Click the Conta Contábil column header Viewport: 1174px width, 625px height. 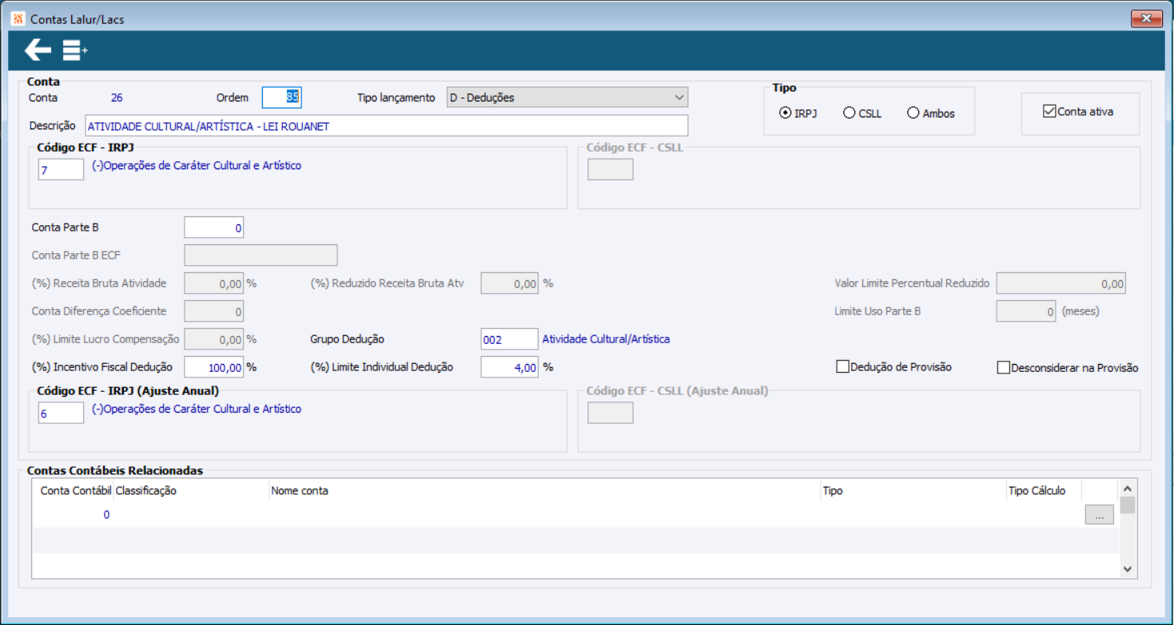[x=76, y=491]
